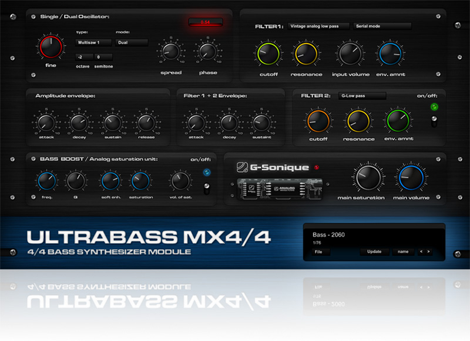The image size is (470, 341).
Task: Click the analog chip graphic
Action: click(x=280, y=189)
